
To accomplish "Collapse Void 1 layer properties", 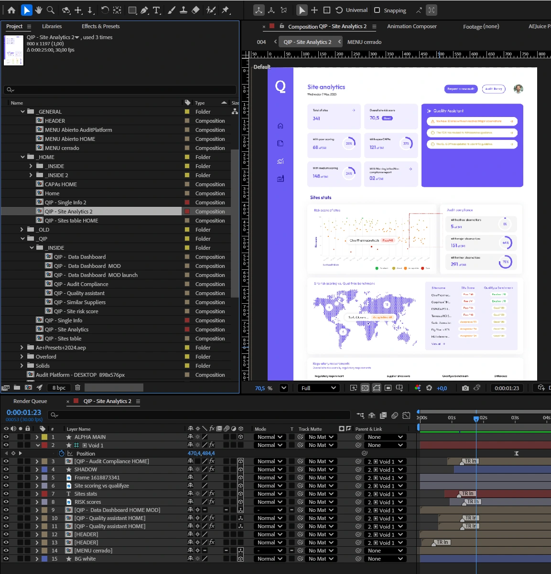I will [x=38, y=445].
